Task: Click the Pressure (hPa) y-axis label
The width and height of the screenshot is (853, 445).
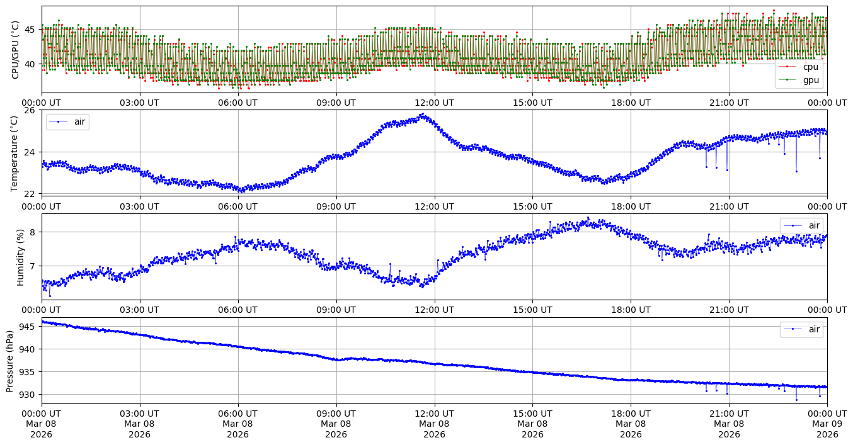Action: pos(9,361)
